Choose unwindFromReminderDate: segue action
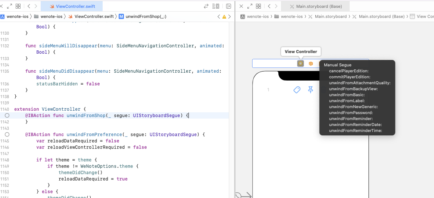Image resolution: width=434 pixels, height=198 pixels. [355, 125]
